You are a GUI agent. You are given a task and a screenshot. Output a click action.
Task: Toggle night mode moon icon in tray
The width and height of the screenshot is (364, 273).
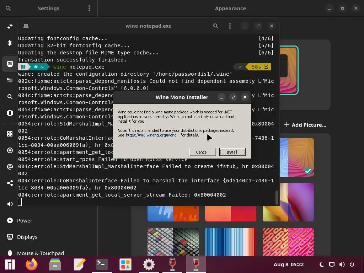[x=321, y=264]
